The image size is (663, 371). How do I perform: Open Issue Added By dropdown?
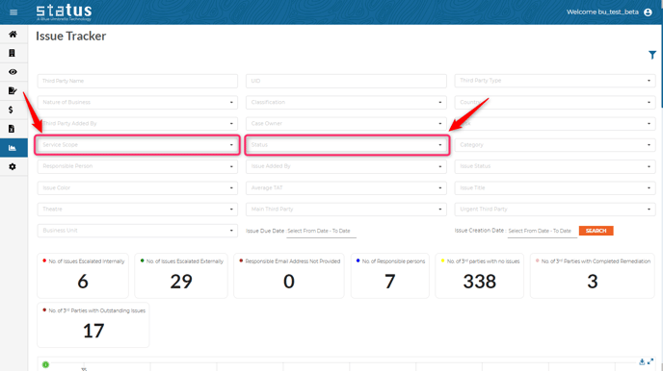(x=346, y=166)
